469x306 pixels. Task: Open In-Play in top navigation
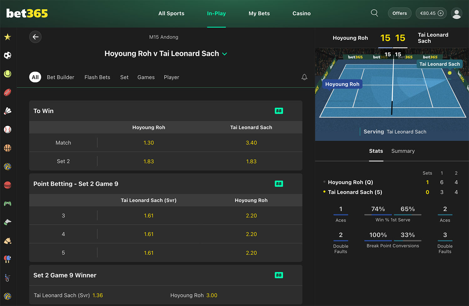216,13
